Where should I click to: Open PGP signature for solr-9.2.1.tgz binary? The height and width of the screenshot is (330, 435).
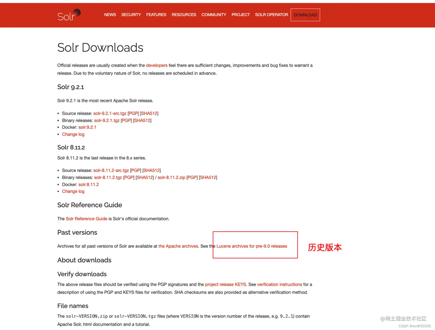pos(126,121)
